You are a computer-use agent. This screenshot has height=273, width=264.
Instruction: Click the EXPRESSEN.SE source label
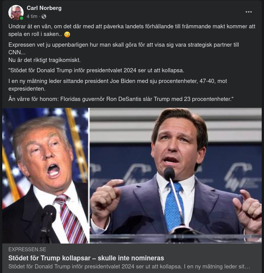(x=27, y=249)
